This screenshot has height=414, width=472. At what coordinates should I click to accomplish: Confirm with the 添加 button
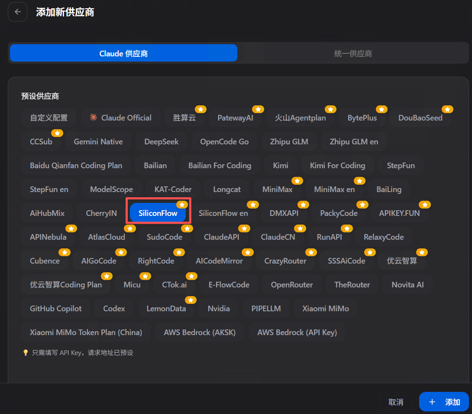444,402
